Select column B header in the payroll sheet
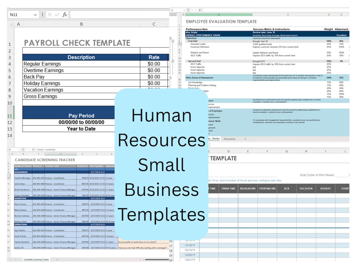This screenshot has height=267, width=357. pos(81,24)
